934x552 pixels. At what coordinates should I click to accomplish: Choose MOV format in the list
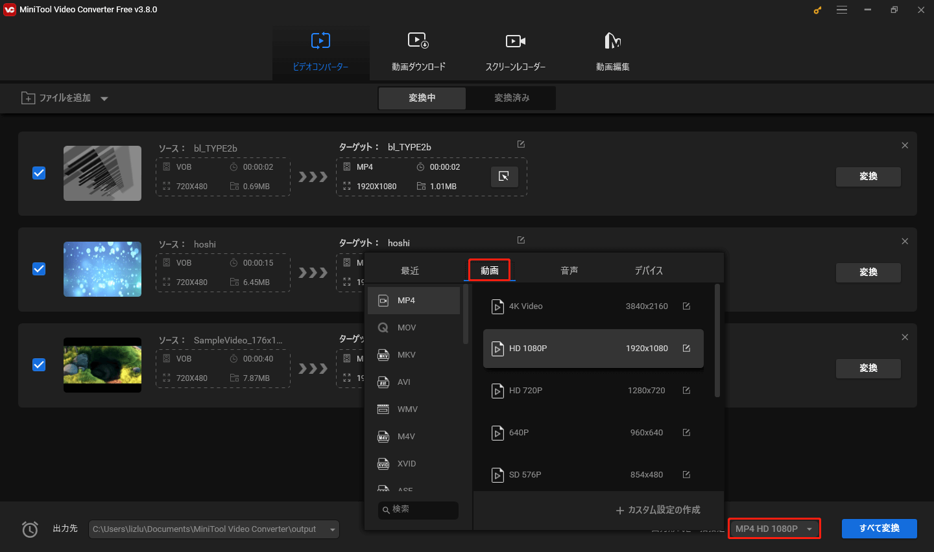pyautogui.click(x=414, y=328)
